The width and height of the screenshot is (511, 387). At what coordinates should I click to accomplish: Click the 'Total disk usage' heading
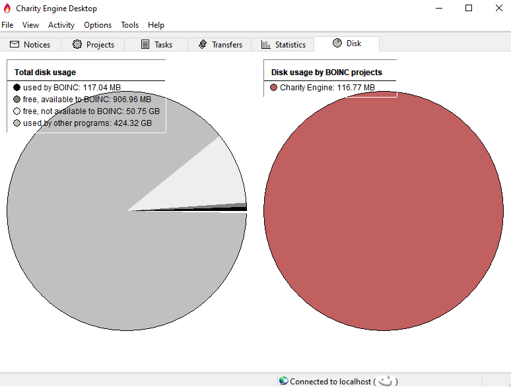coord(45,73)
